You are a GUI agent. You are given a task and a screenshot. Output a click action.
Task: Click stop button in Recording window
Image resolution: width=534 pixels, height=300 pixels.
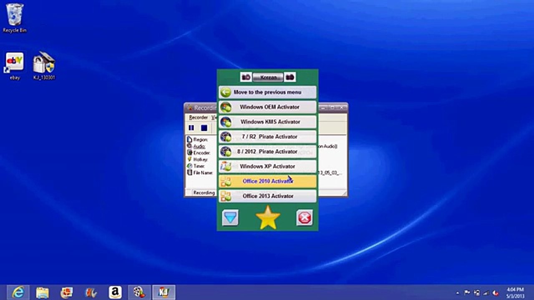204,128
